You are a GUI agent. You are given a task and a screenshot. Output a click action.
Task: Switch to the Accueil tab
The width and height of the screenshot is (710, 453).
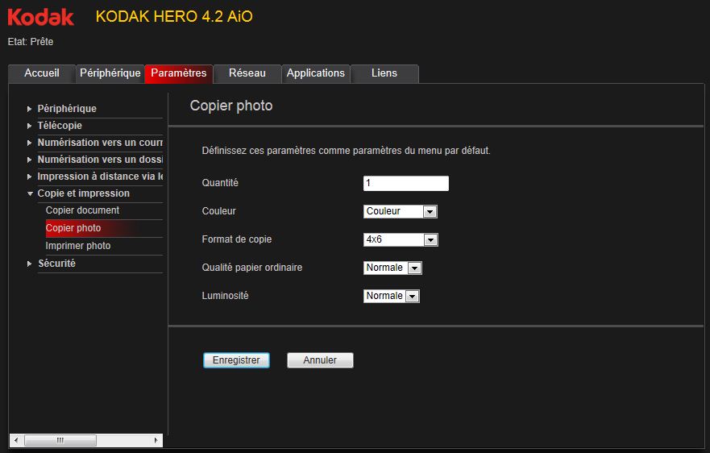click(x=42, y=73)
